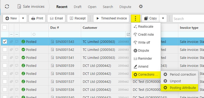This screenshot has width=204, height=98.
Task: Click comment bubble icon for SIN0001539
Action: (17, 66)
